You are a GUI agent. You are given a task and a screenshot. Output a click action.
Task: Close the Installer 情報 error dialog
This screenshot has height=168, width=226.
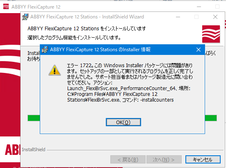(x=199, y=50)
